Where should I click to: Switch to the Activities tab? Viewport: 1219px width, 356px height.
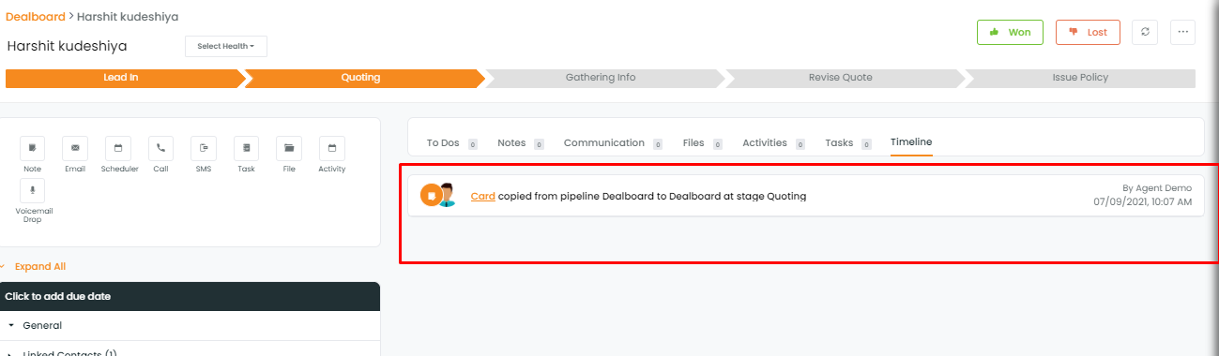[773, 143]
